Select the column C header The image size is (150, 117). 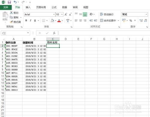point(53,39)
